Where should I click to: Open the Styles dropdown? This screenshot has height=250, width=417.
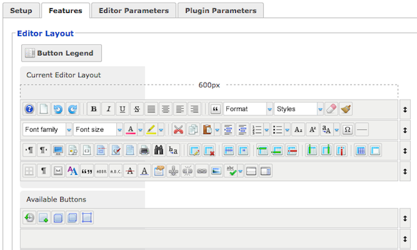point(299,109)
